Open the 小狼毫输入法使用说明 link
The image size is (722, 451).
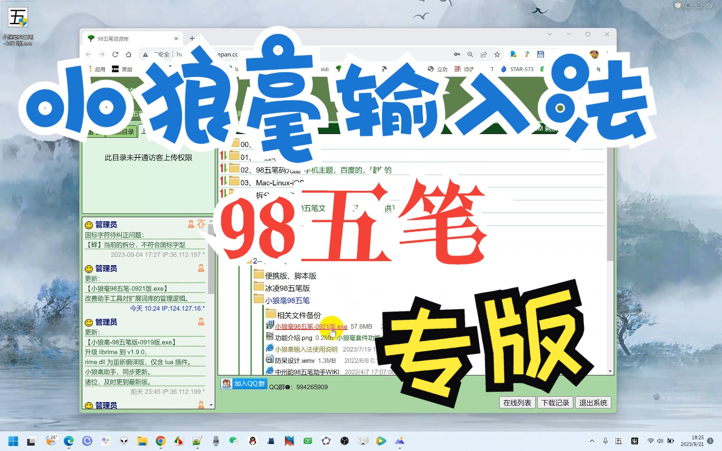(x=306, y=349)
